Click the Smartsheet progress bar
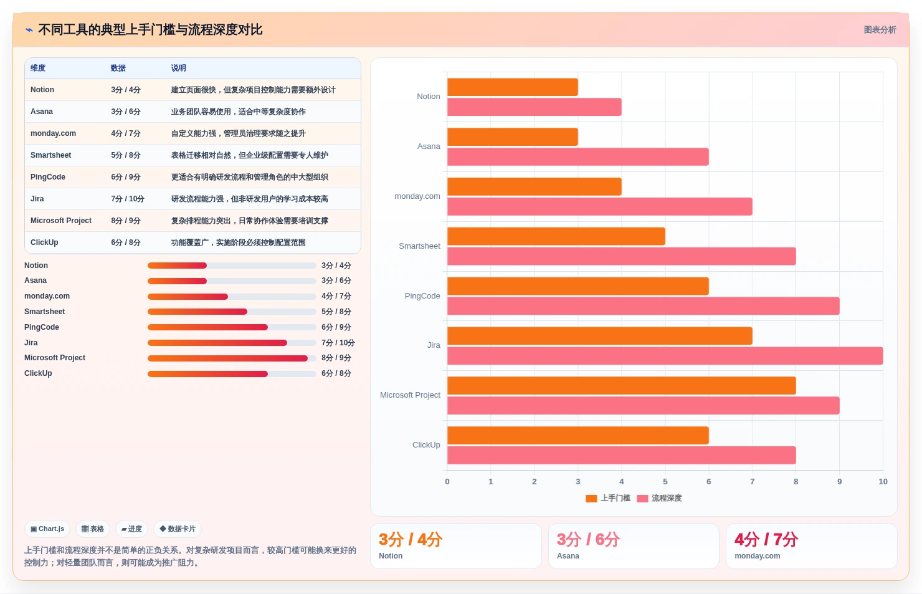 [232, 312]
